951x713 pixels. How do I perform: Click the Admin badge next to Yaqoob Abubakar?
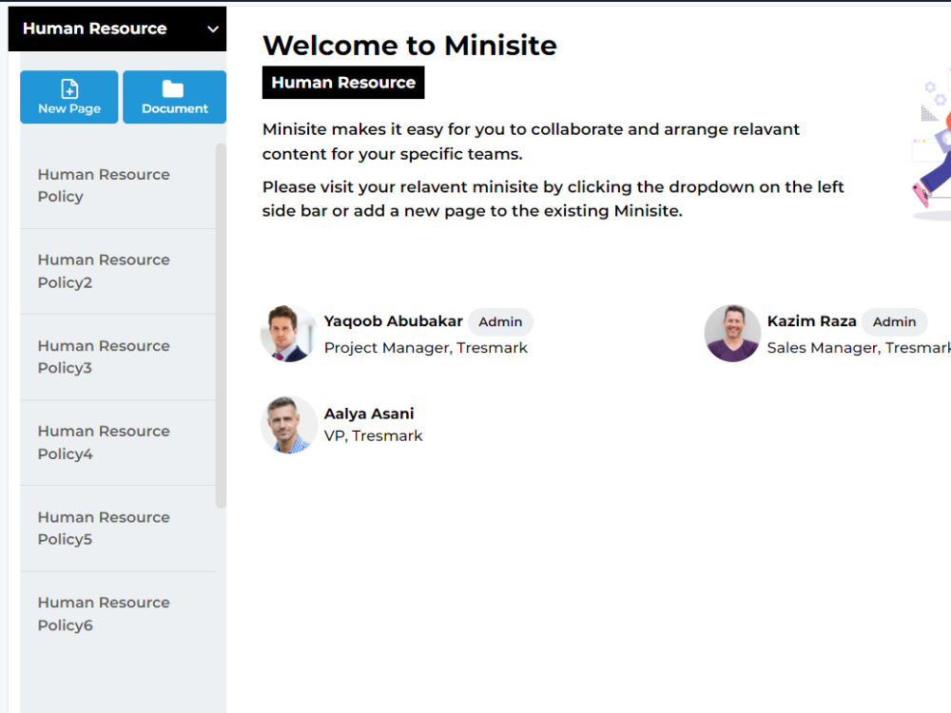500,321
